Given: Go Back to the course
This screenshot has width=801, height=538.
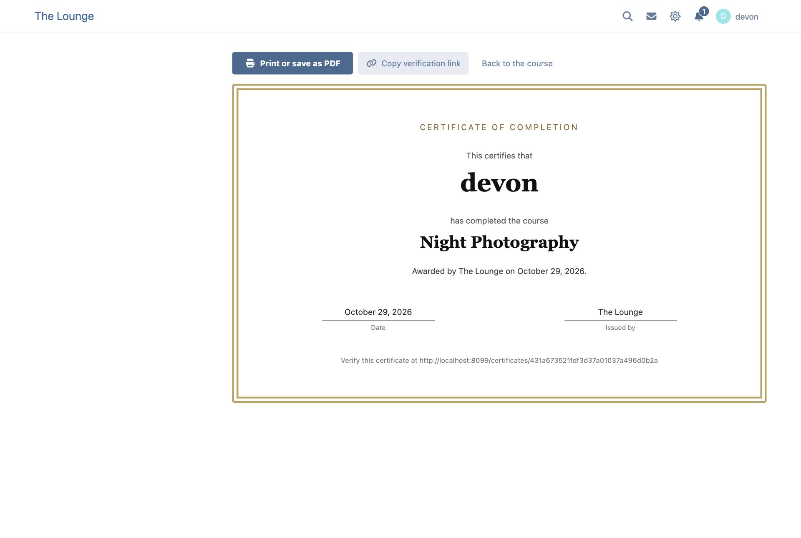Looking at the screenshot, I should [x=517, y=63].
